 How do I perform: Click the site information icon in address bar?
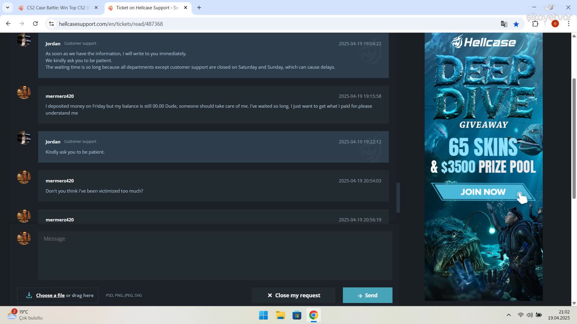pos(51,24)
